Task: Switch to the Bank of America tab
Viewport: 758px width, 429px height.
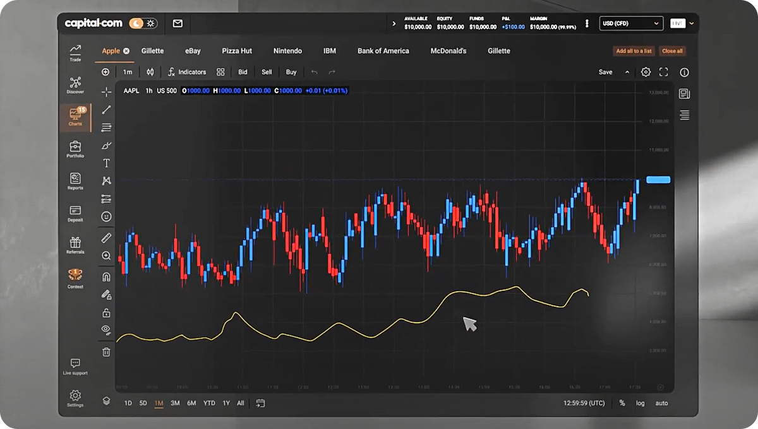Action: 383,51
